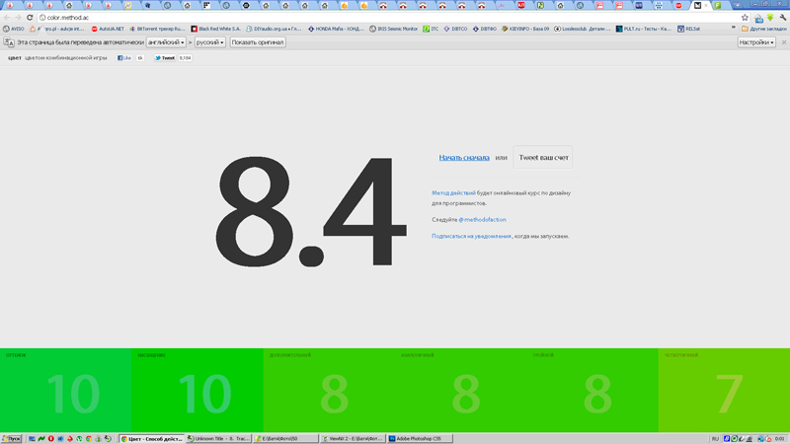The height and width of the screenshot is (444, 790).
Task: Expand the Настройки translation settings dropdown
Action: click(756, 42)
